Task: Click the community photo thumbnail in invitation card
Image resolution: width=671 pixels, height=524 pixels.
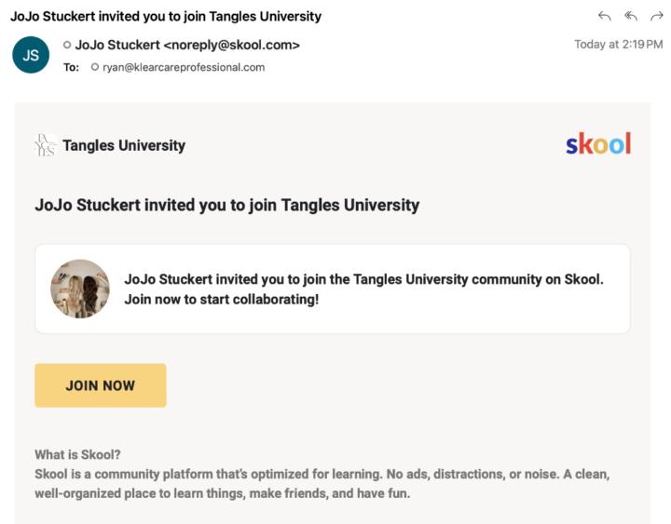Action: (x=80, y=289)
